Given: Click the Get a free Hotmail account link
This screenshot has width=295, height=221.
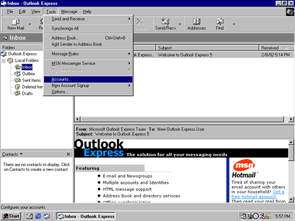Looking at the screenshot, I should (x=258, y=194).
